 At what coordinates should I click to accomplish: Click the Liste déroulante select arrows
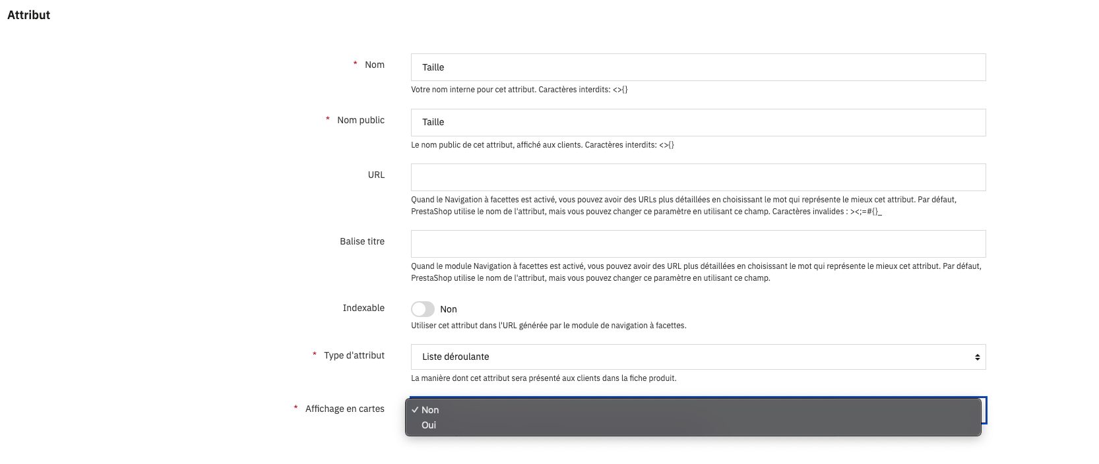(x=977, y=357)
